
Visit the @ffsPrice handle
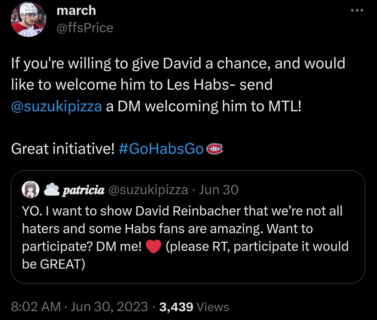point(85,27)
